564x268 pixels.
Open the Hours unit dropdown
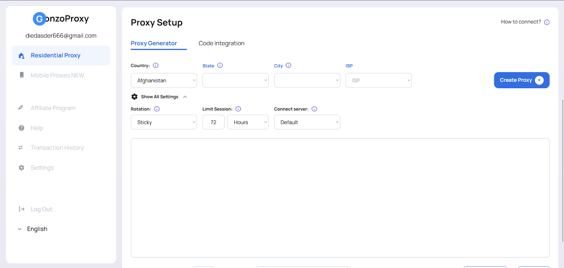click(248, 122)
